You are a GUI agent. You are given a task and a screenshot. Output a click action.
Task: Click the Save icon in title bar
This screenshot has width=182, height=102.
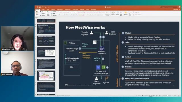(40, 7)
